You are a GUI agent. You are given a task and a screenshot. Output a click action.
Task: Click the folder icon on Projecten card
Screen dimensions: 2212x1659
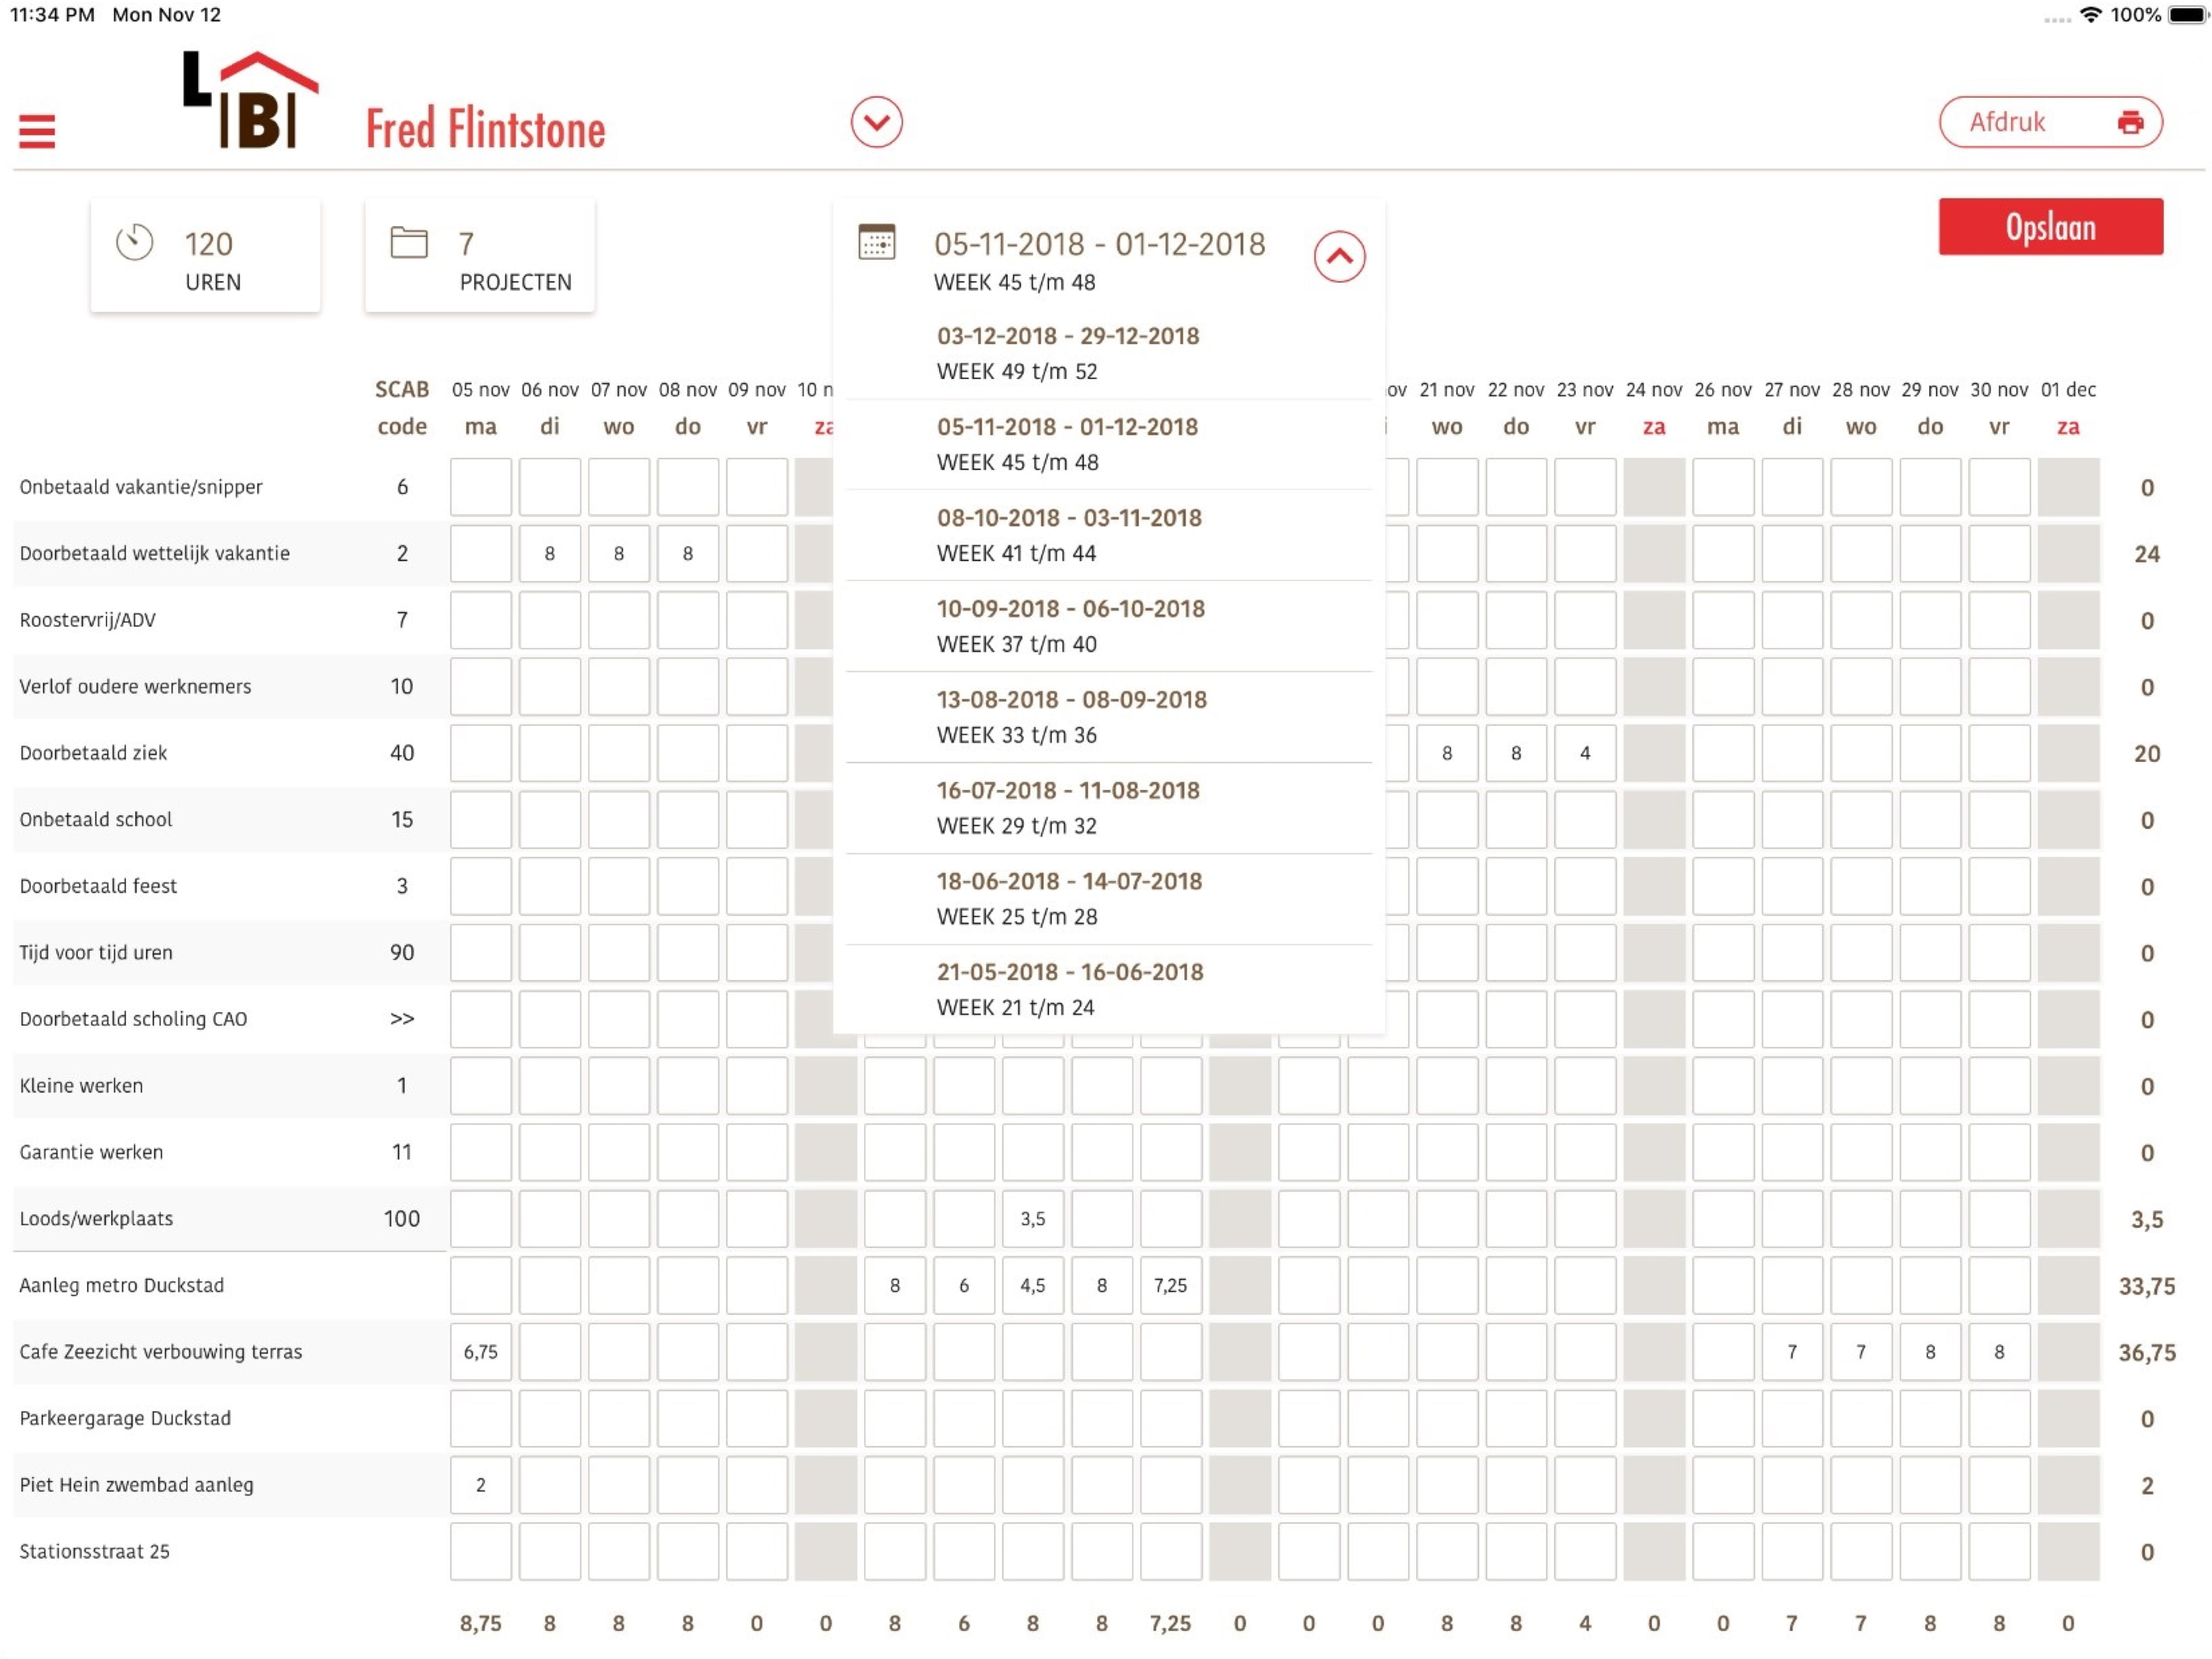[408, 242]
